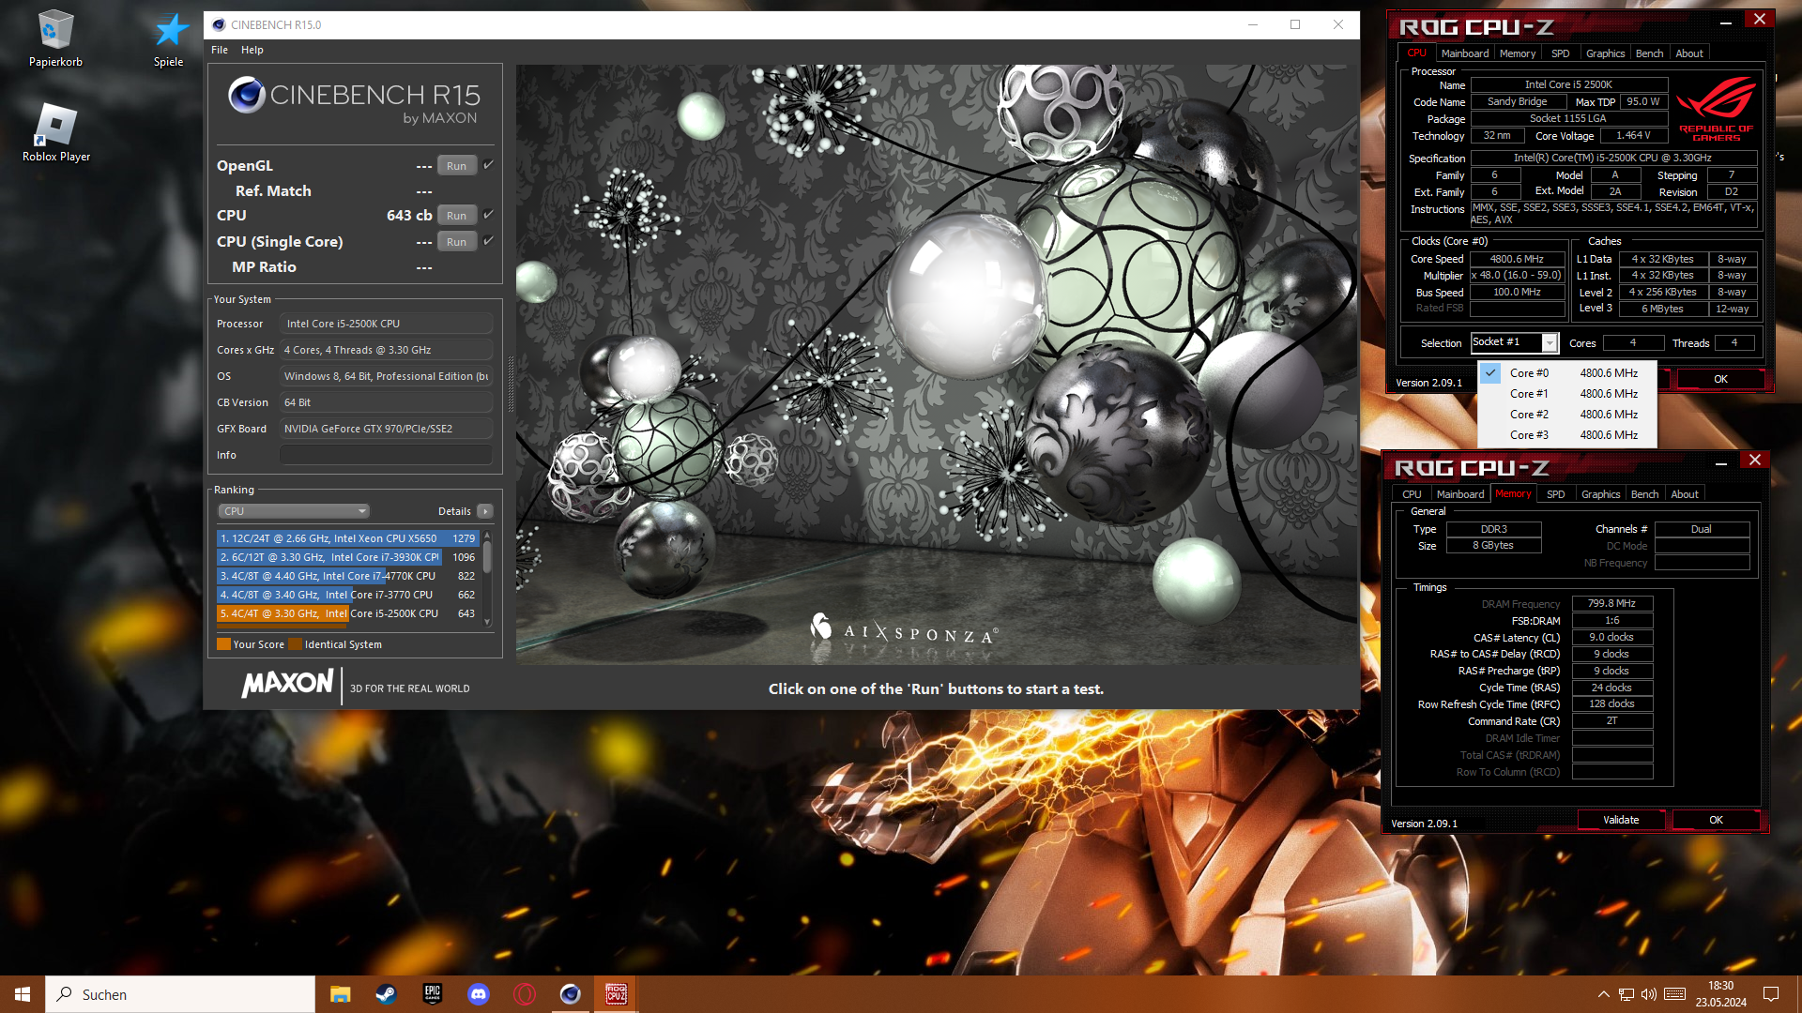Select Core #3 in the clock list
The height and width of the screenshot is (1013, 1802).
[x=1567, y=435]
